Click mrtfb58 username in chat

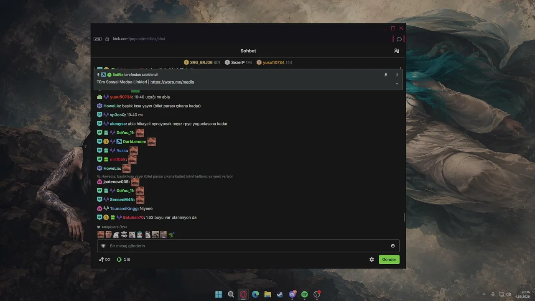pyautogui.click(x=117, y=159)
